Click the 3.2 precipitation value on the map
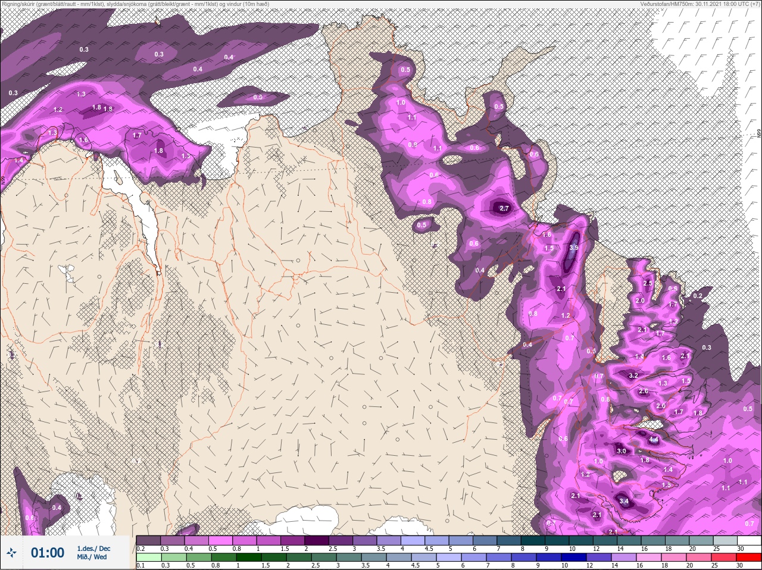762x570 pixels. 633,375
